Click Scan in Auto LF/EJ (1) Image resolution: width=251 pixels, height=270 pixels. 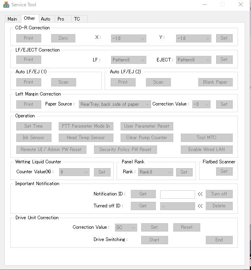coord(63,82)
